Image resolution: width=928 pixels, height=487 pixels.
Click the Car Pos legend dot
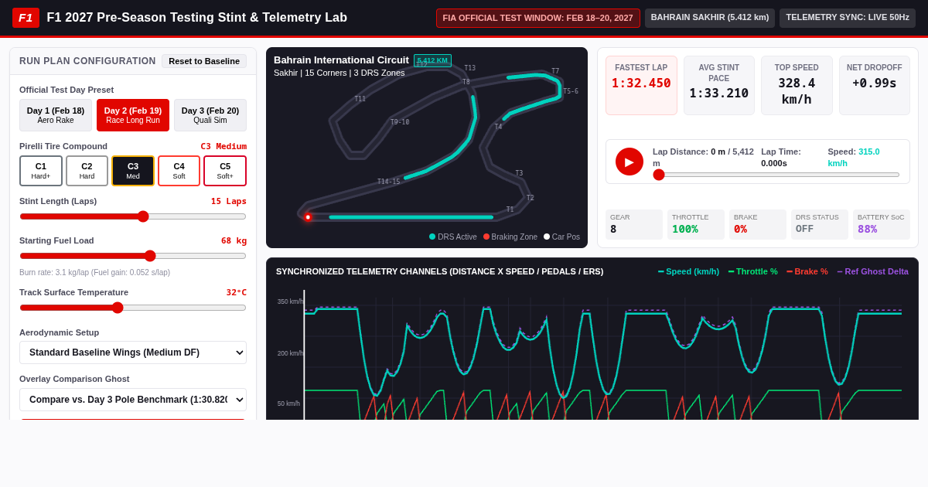[x=547, y=237]
